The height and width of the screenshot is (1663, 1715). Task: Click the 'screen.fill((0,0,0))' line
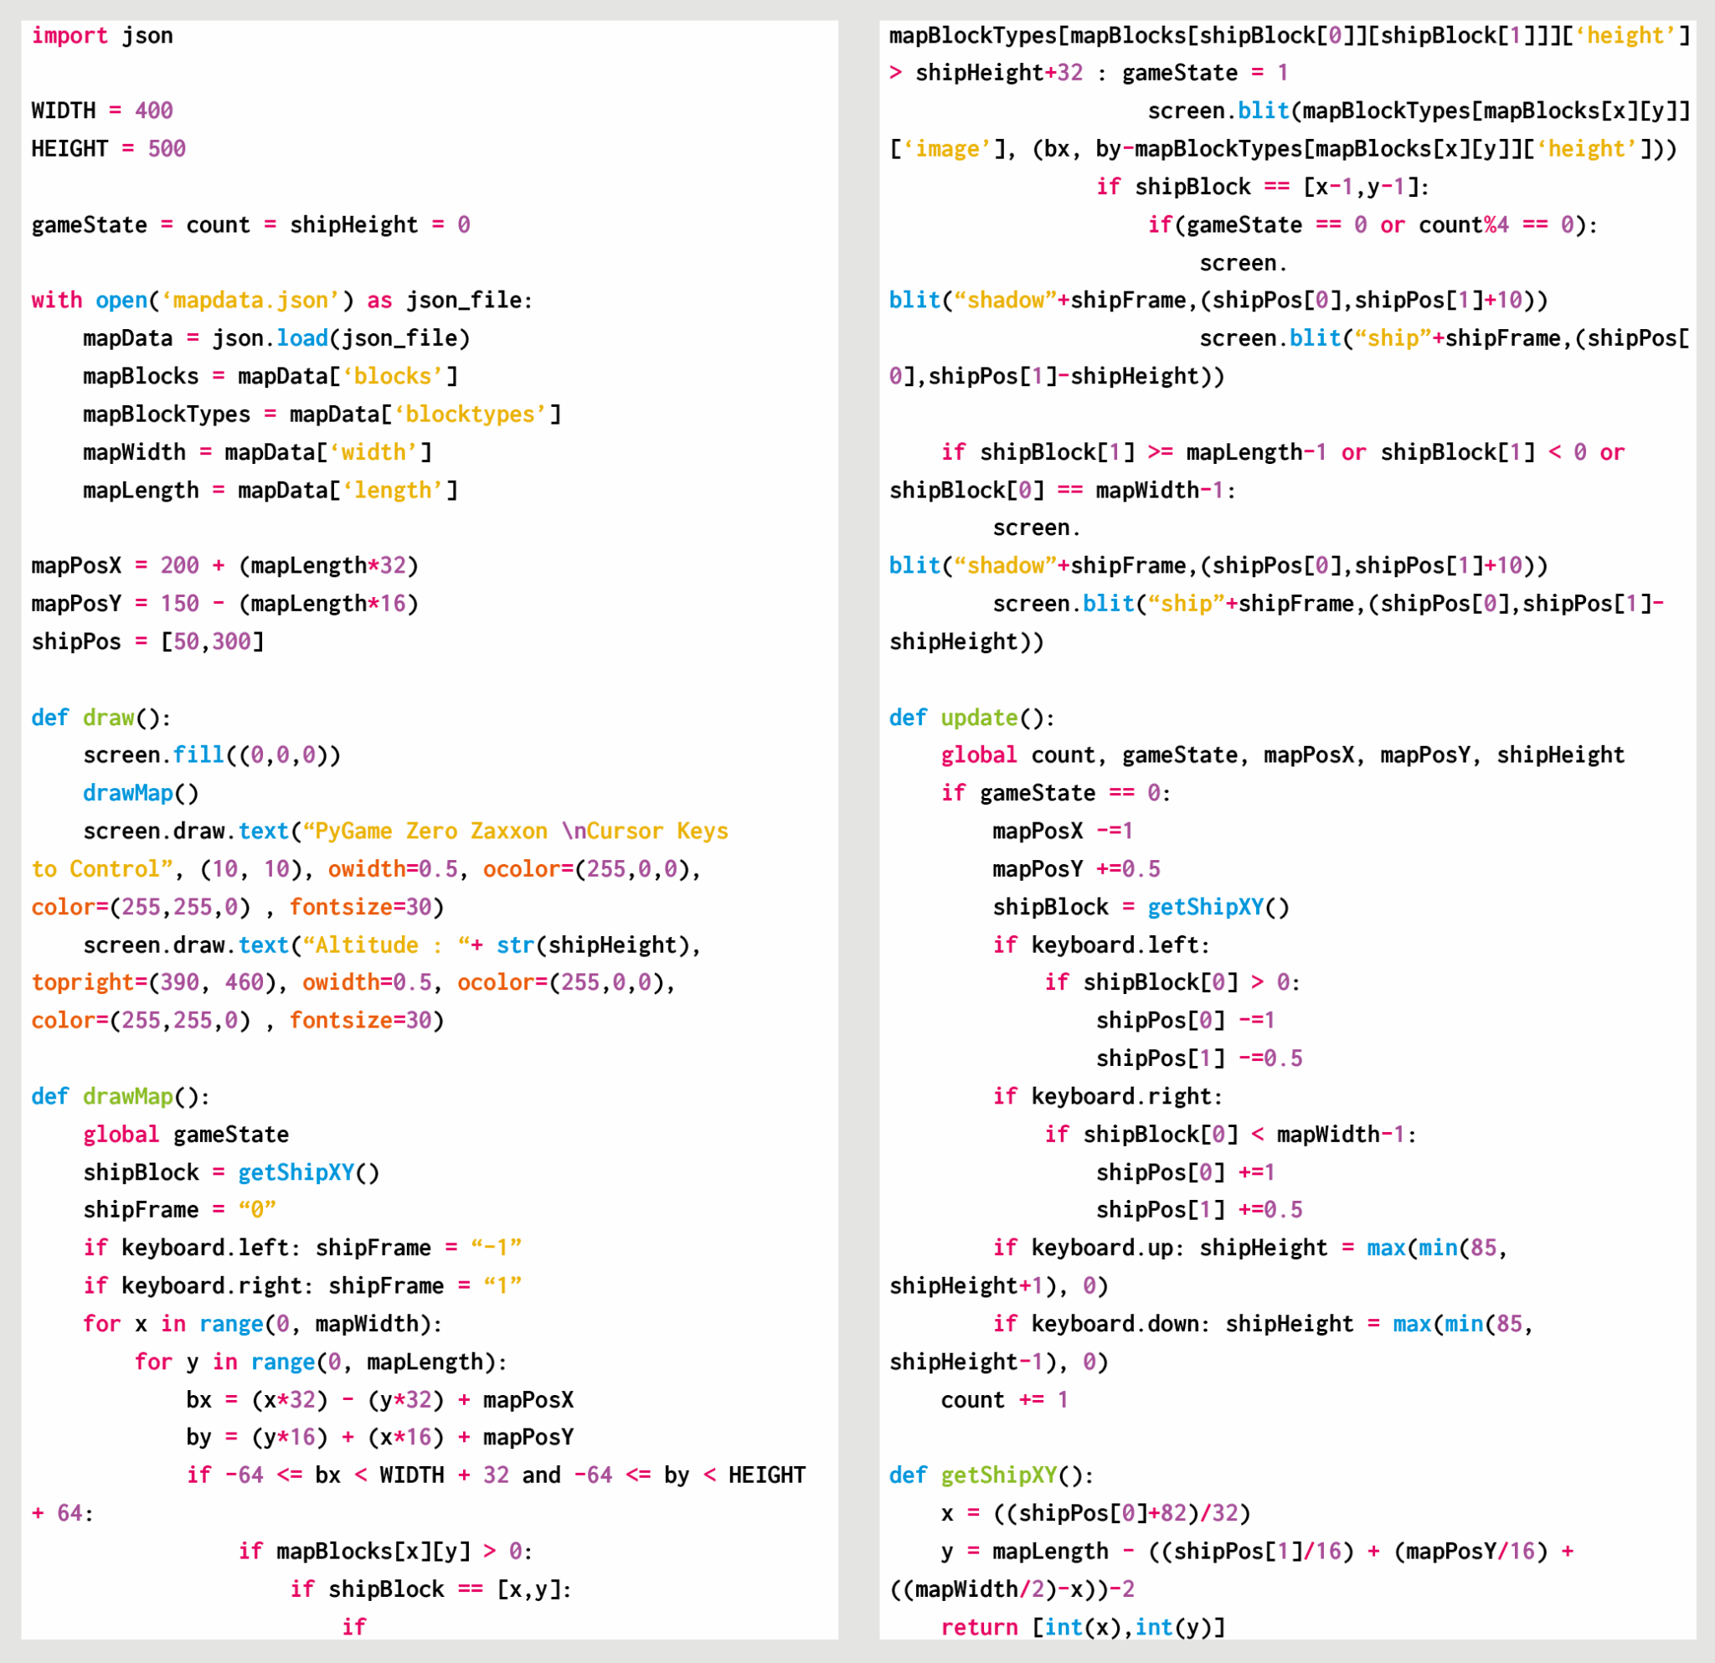click(212, 756)
